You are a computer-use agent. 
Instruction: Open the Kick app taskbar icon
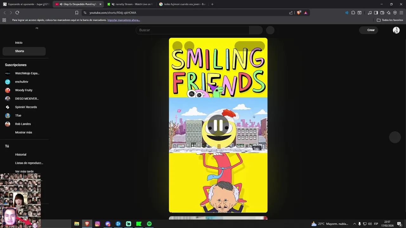pos(139,224)
